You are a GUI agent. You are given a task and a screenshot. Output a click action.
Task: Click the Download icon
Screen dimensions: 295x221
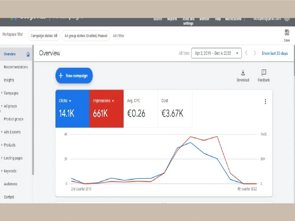(x=243, y=72)
